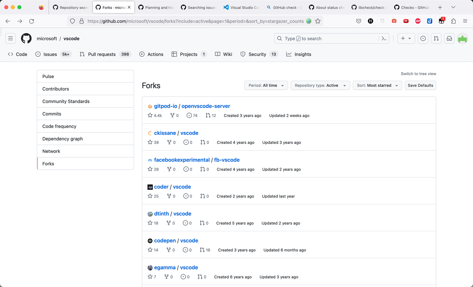Switch to the Repository search browser tab
473x287 pixels.
(71, 7)
